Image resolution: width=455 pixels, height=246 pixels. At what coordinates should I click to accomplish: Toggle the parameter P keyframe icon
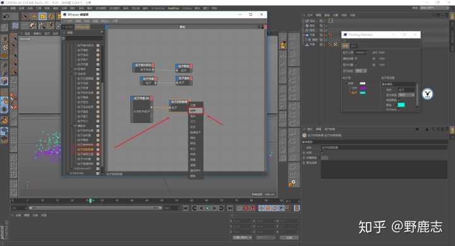(x=281, y=208)
